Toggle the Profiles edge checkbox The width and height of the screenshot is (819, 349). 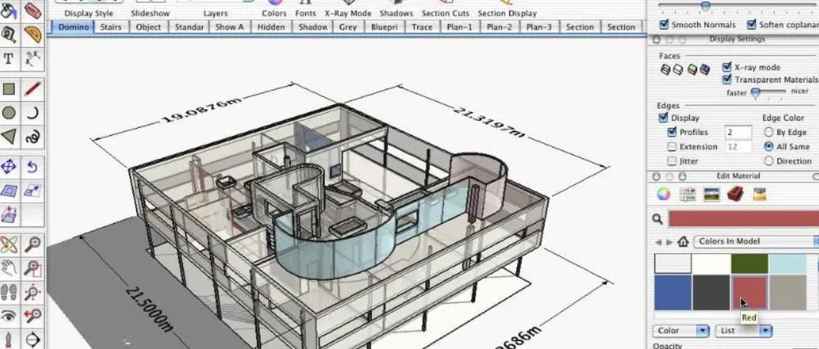click(673, 132)
